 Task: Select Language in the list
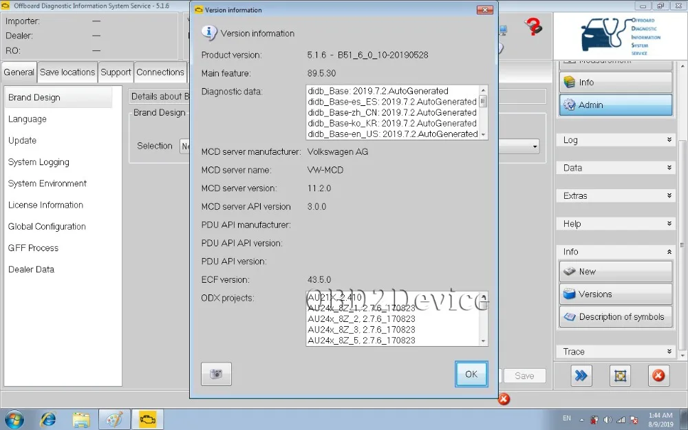click(28, 119)
